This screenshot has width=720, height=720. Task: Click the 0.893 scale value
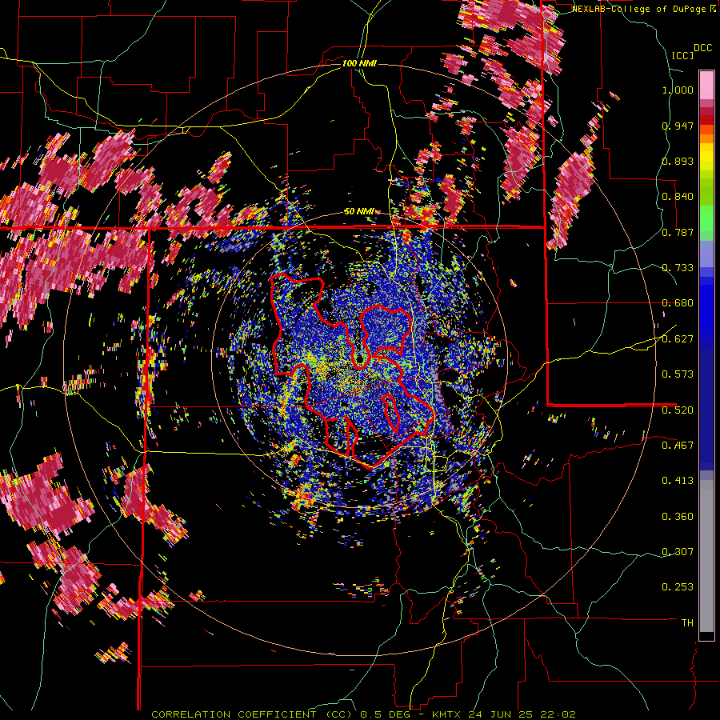click(x=678, y=161)
